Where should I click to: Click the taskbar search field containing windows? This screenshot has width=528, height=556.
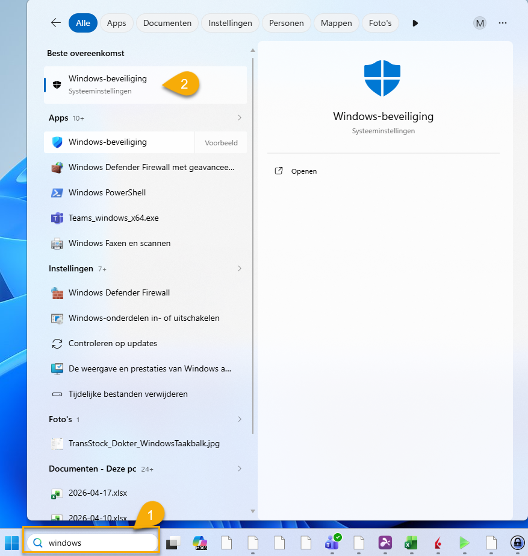(x=93, y=543)
